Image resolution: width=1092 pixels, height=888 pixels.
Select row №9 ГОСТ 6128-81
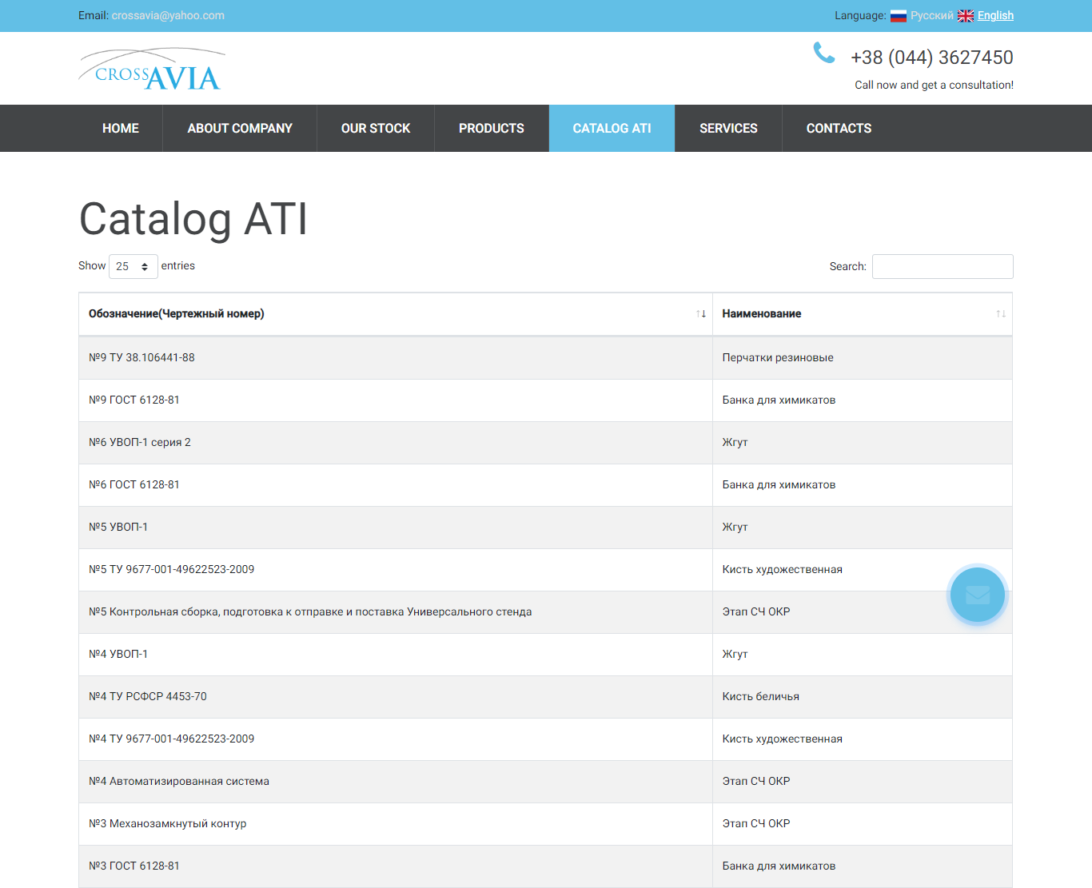click(545, 400)
